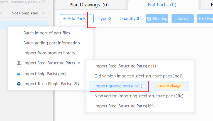Image resolution: width=213 pixels, height=121 pixels.
Task: Click the search magnifier icon
Action: [x=43, y=2]
